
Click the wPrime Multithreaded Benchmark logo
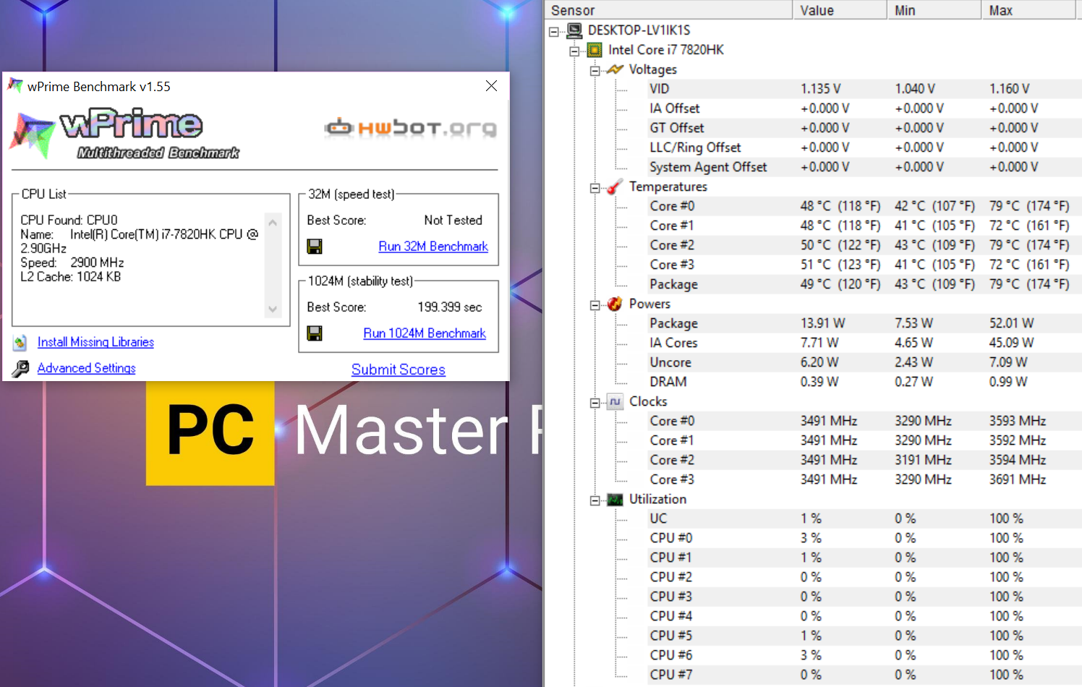(x=124, y=135)
